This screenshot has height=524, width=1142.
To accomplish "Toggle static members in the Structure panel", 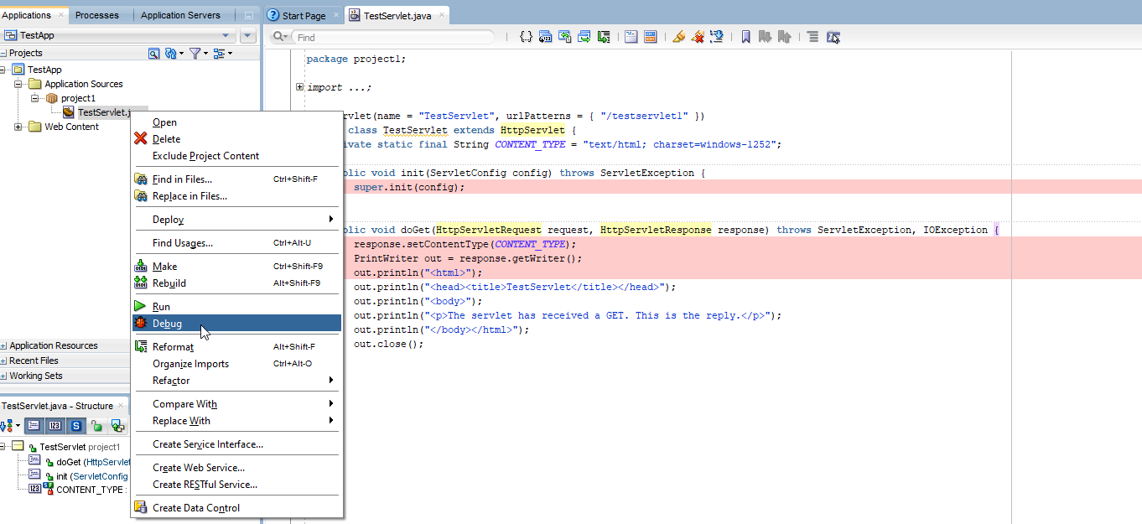I will [75, 425].
